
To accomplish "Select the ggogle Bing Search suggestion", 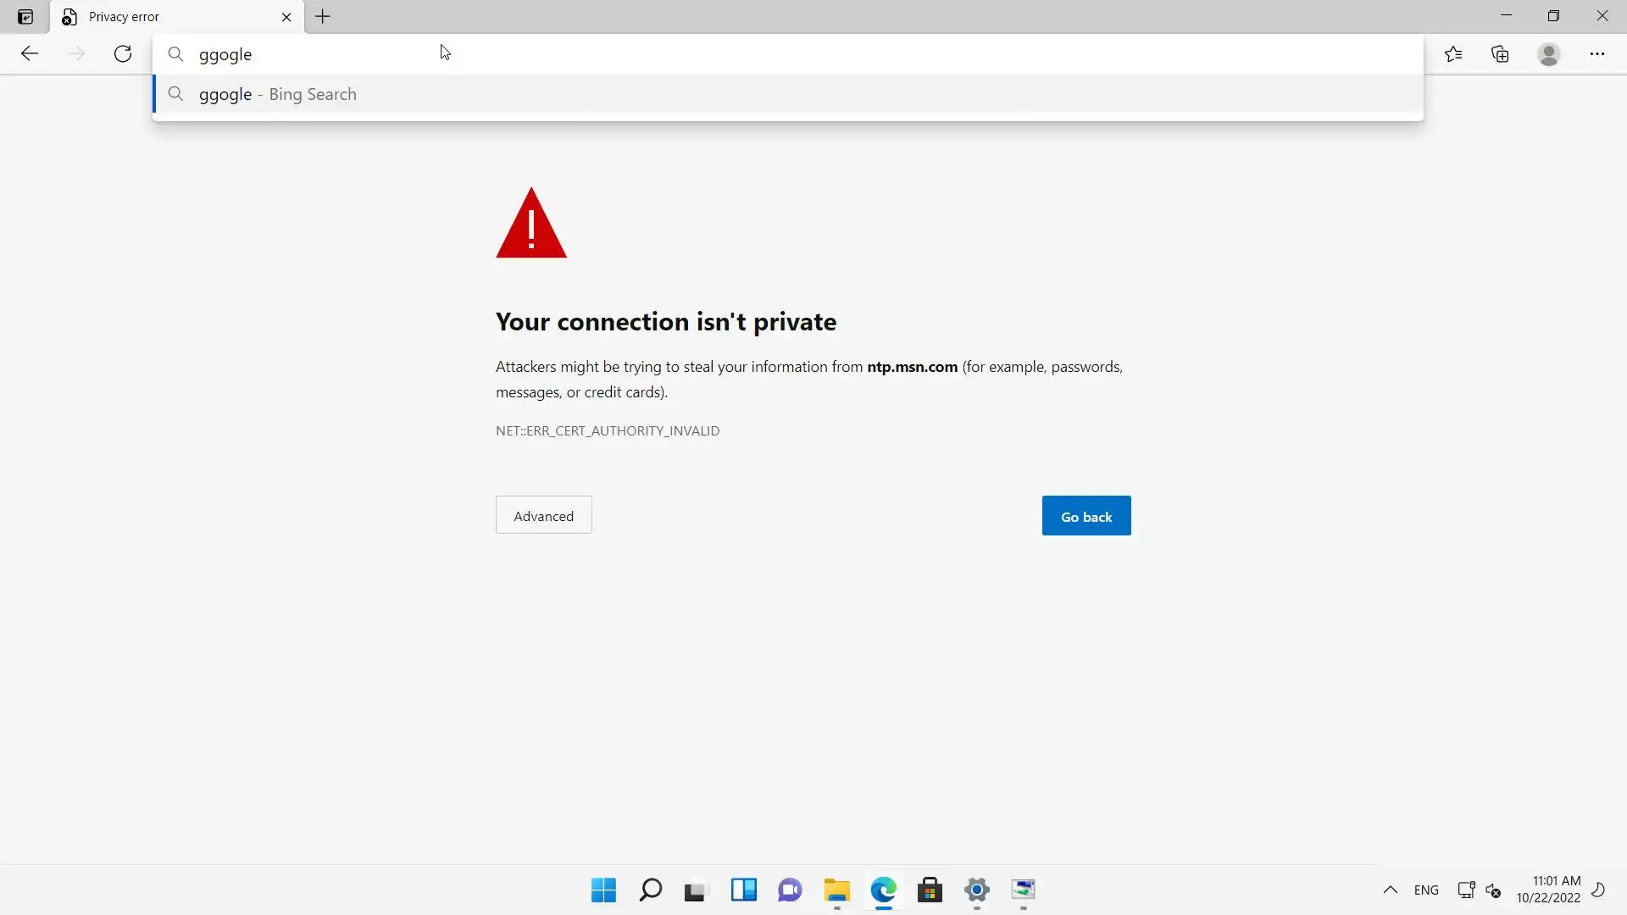I will click(x=278, y=94).
